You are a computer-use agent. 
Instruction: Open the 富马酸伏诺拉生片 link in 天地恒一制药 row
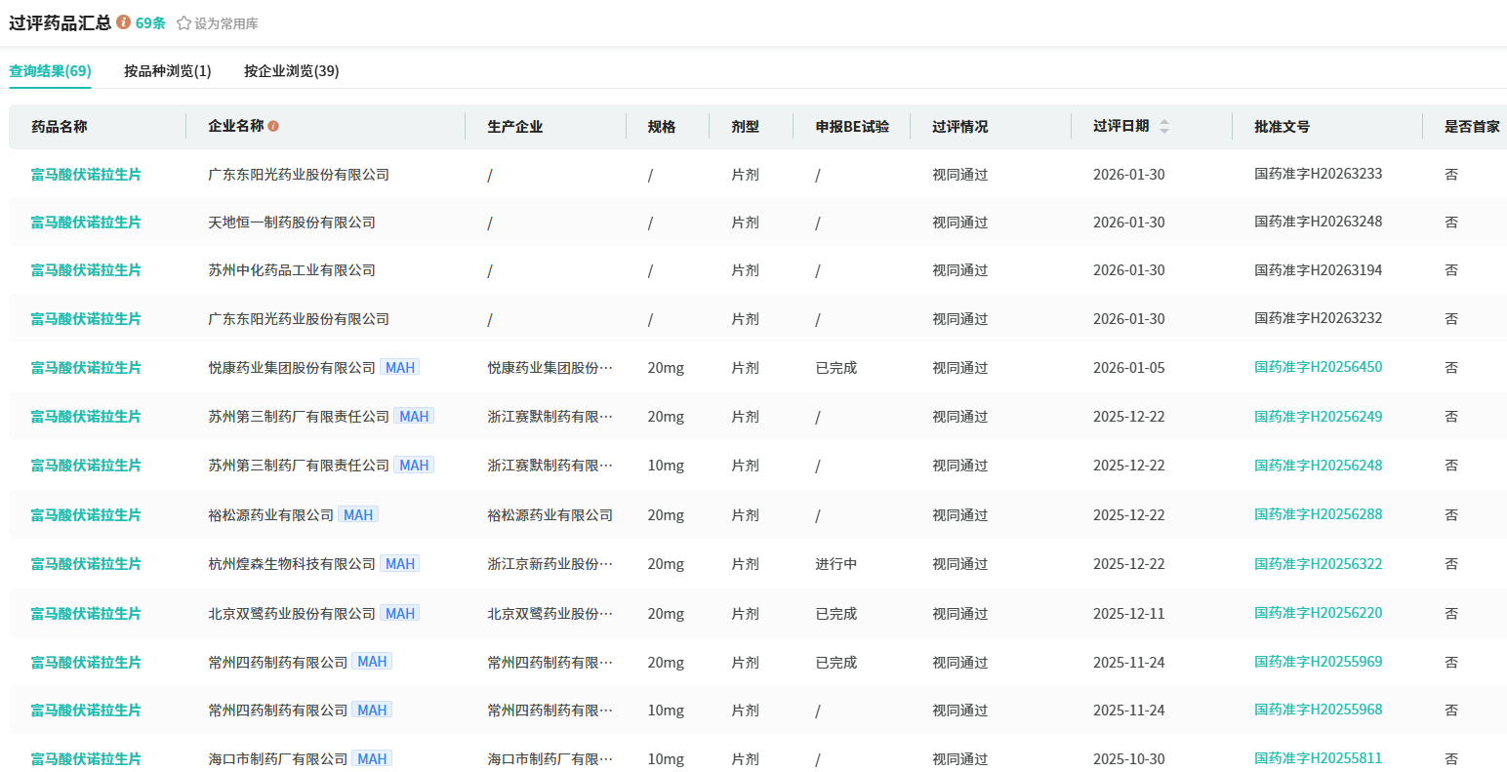click(86, 223)
